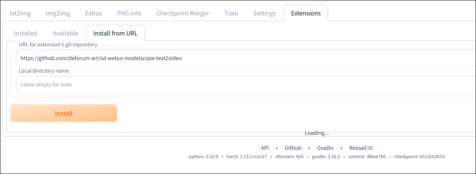The width and height of the screenshot is (476, 174).
Task: Click the 'URL for extension's git repository' label
Action: point(58,45)
